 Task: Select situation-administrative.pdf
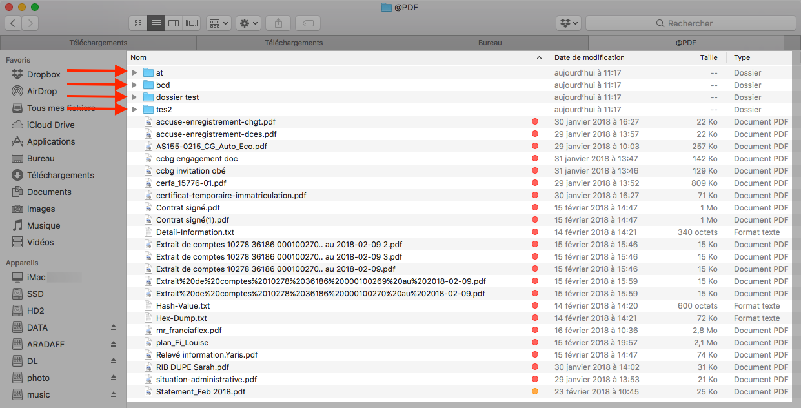tap(207, 380)
